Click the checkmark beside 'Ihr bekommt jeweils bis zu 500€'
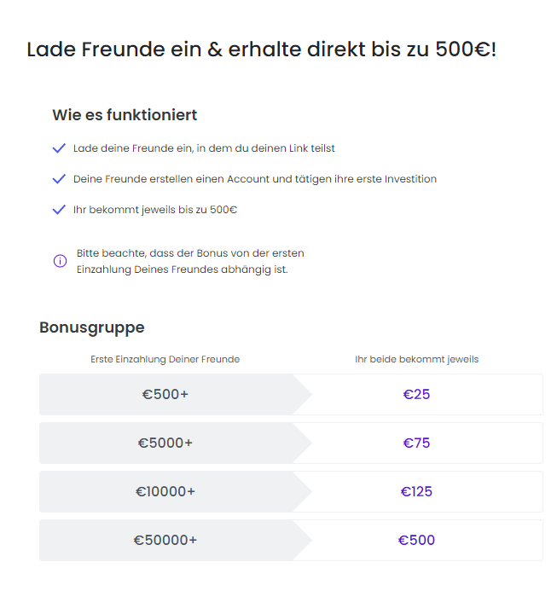 [59, 210]
